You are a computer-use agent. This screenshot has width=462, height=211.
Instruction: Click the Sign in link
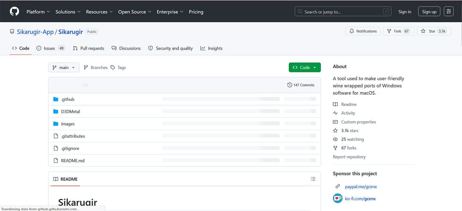[x=405, y=12]
